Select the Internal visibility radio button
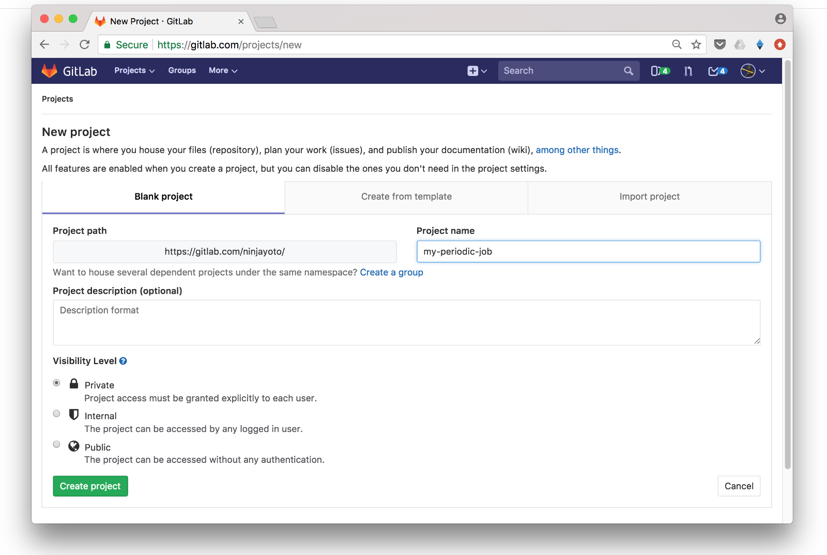Viewport: 827px width, 555px height. click(57, 414)
